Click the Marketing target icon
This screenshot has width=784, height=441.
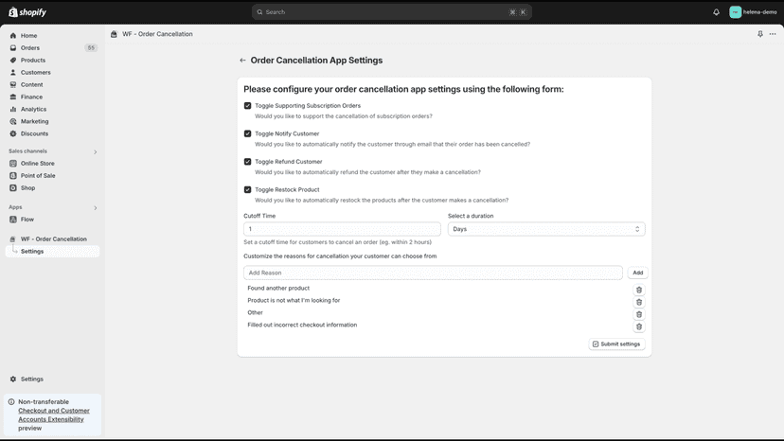(13, 121)
